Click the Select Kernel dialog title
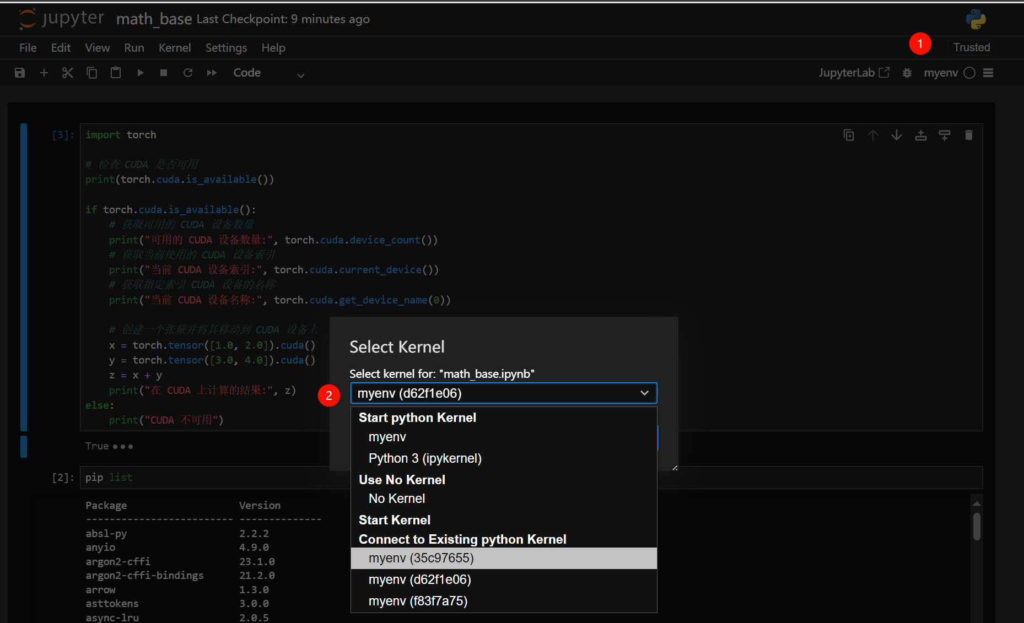The image size is (1024, 623). [x=397, y=347]
